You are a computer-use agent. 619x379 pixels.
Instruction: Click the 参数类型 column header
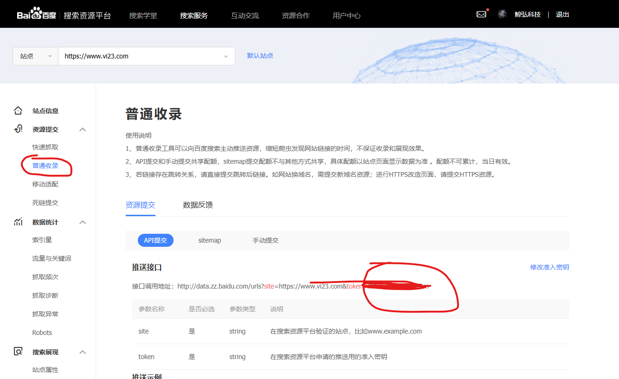click(242, 309)
